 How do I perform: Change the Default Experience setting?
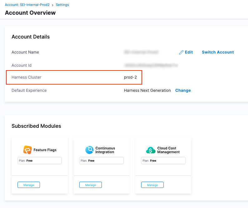pyautogui.click(x=183, y=91)
